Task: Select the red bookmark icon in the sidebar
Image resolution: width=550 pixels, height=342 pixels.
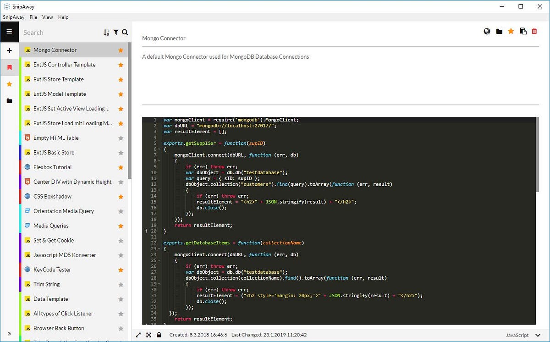Action: point(10,67)
